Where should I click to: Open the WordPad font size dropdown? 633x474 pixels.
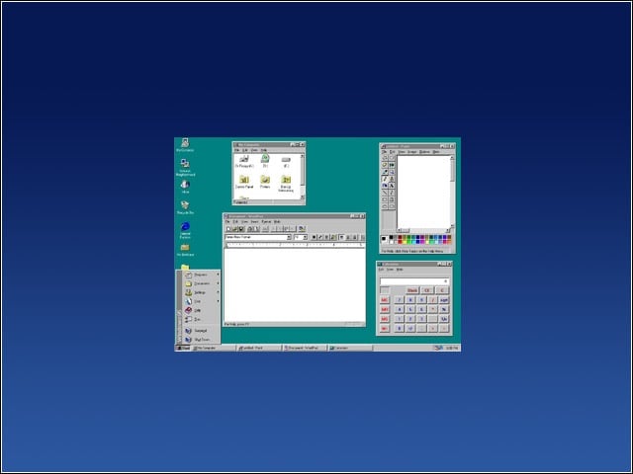point(305,237)
